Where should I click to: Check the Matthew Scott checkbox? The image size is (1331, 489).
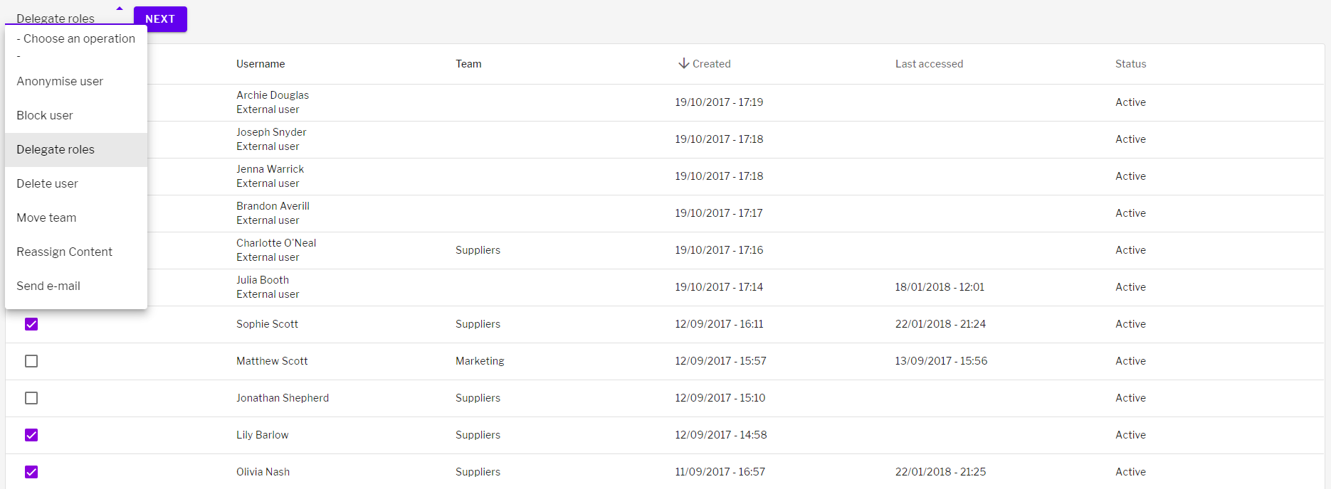coord(31,361)
